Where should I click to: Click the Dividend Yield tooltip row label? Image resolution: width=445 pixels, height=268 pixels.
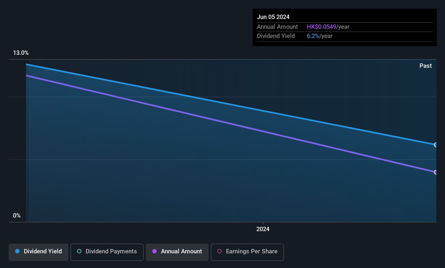[x=276, y=36]
